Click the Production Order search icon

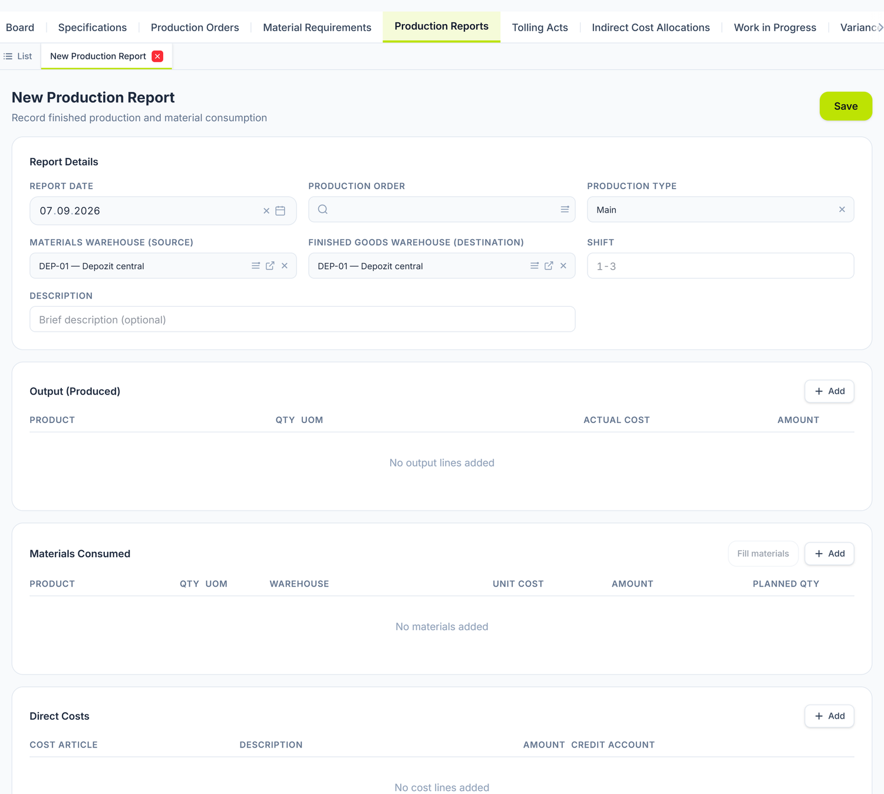(x=323, y=209)
